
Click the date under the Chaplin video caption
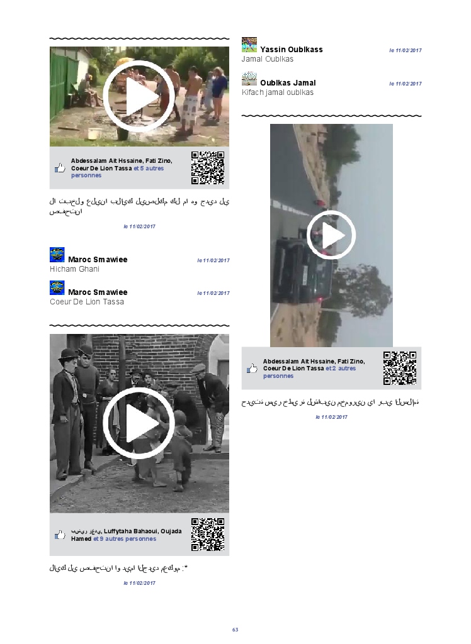pos(139,583)
